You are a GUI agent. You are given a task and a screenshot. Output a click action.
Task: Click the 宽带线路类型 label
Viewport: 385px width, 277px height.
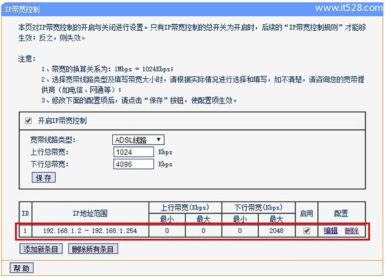click(53, 140)
